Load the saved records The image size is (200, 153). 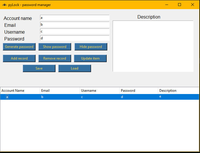click(x=75, y=68)
